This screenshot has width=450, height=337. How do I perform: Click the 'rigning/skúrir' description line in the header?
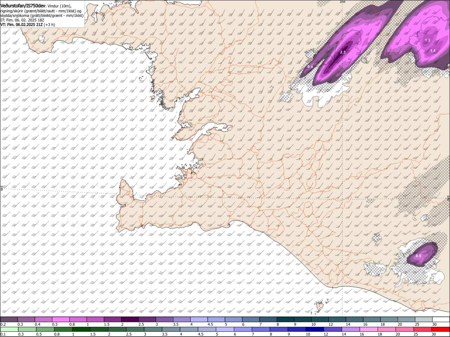(41, 11)
